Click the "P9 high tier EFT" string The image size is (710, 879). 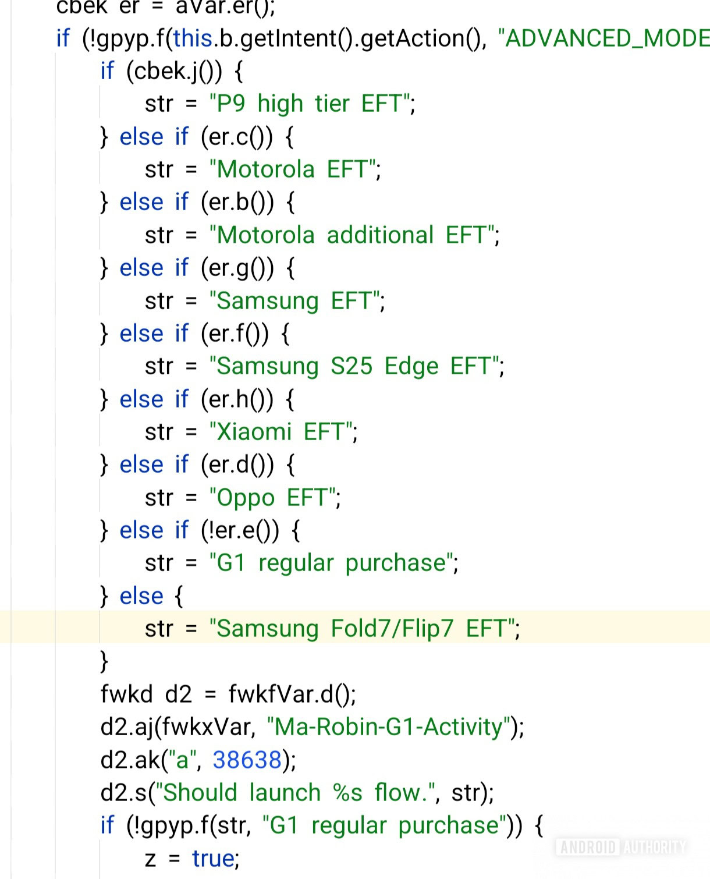pos(311,104)
